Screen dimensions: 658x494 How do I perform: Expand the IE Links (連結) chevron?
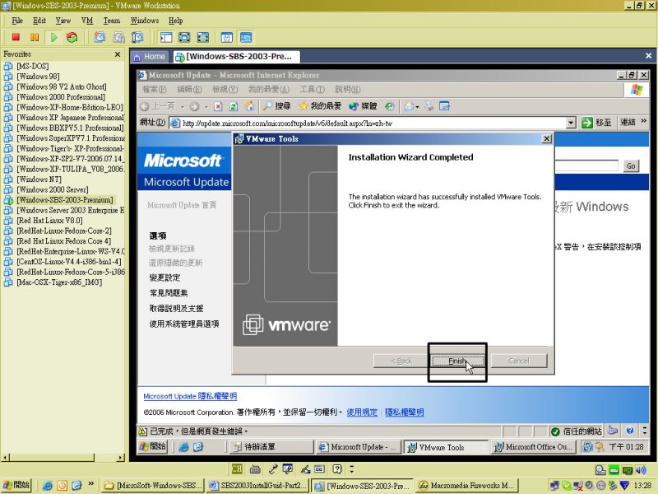pyautogui.click(x=644, y=121)
